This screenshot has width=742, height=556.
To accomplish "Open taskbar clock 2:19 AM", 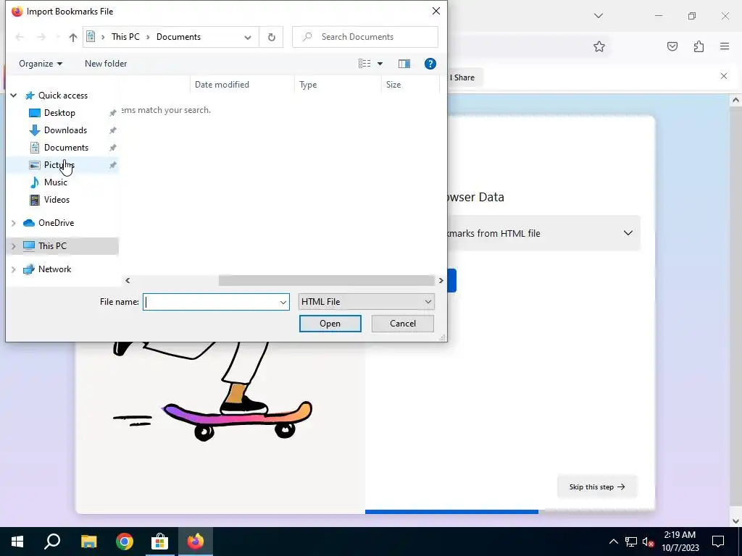I will click(680, 542).
